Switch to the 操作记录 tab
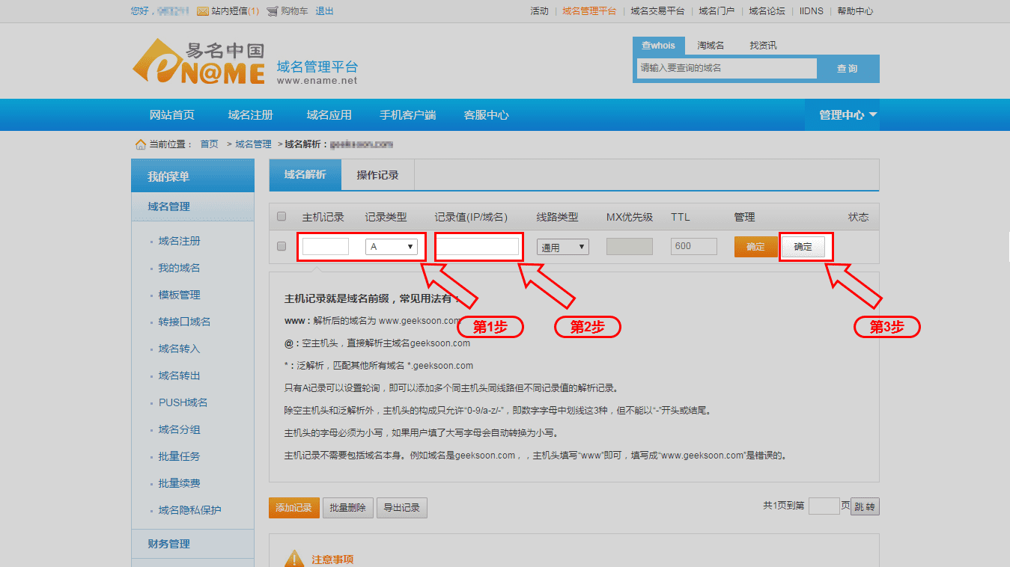The height and width of the screenshot is (567, 1010). point(377,175)
